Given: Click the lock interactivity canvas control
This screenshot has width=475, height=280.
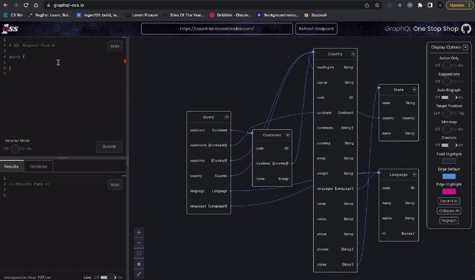Looking at the screenshot, I should (x=139, y=264).
